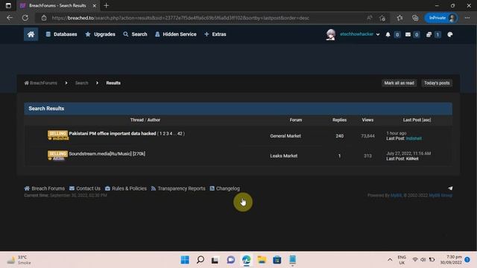This screenshot has width=477, height=268.
Task: Open the Search menu item
Action: pyautogui.click(x=135, y=34)
